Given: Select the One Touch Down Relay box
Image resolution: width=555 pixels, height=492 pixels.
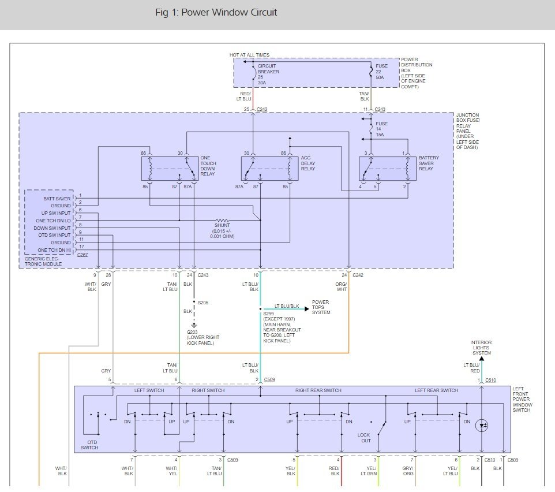Looking at the screenshot, I should pos(170,169).
